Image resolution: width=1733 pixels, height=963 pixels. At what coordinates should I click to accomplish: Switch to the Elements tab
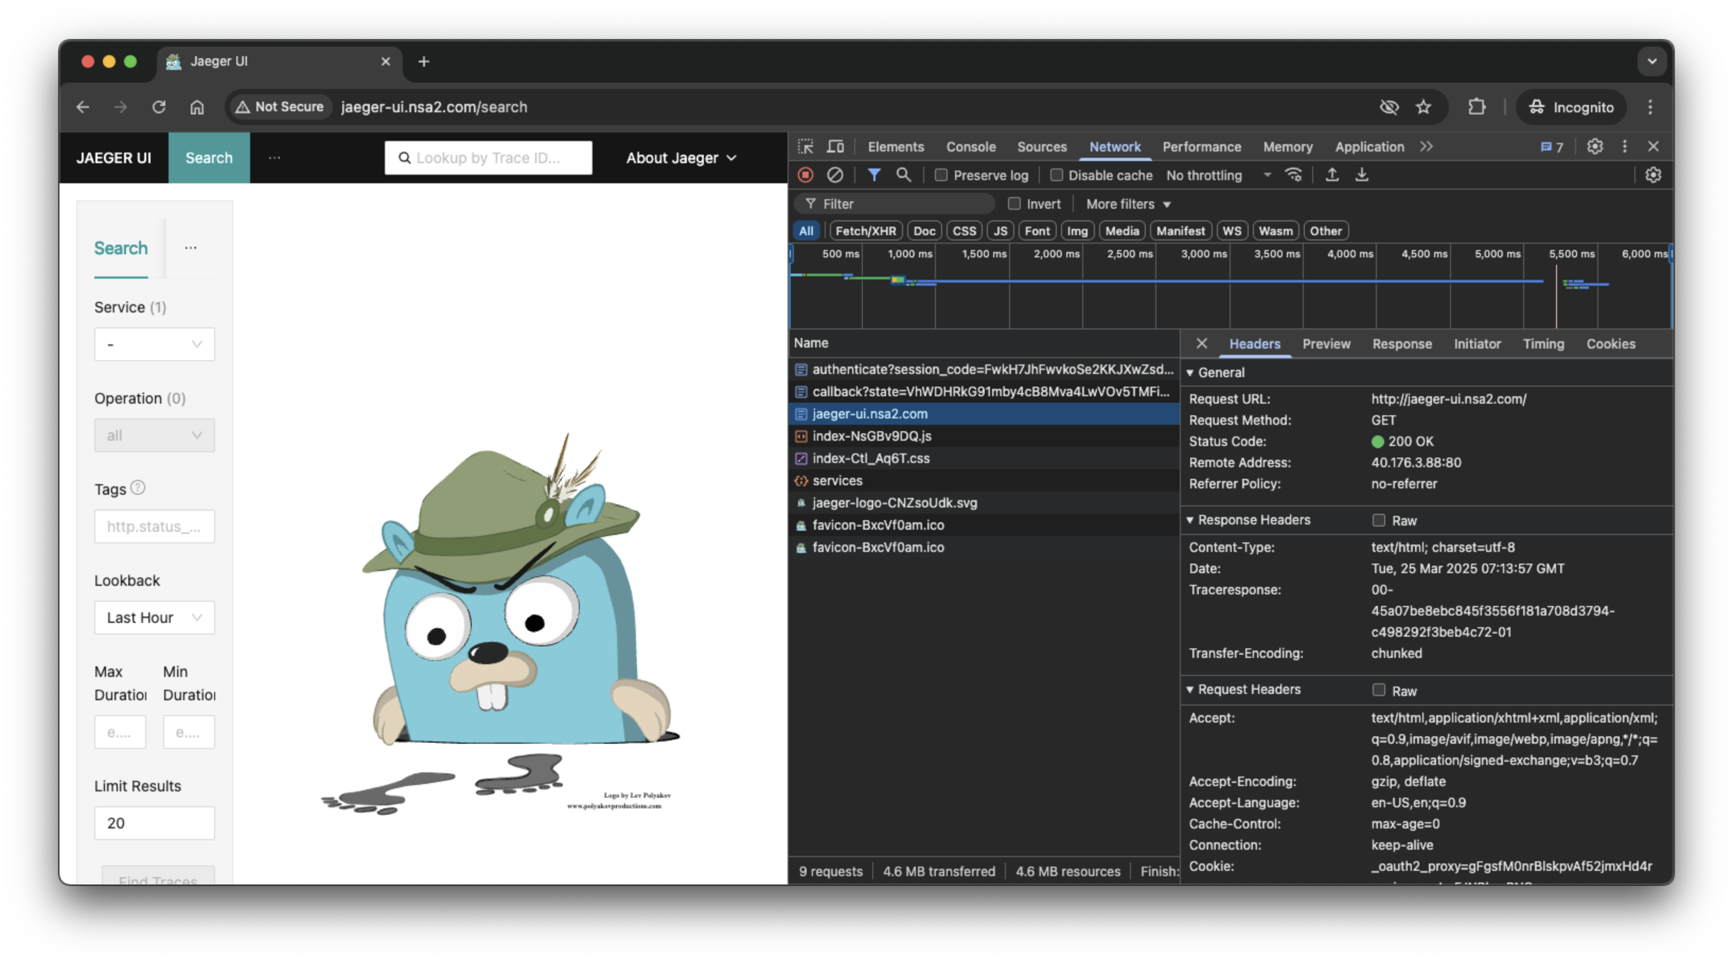pyautogui.click(x=895, y=147)
